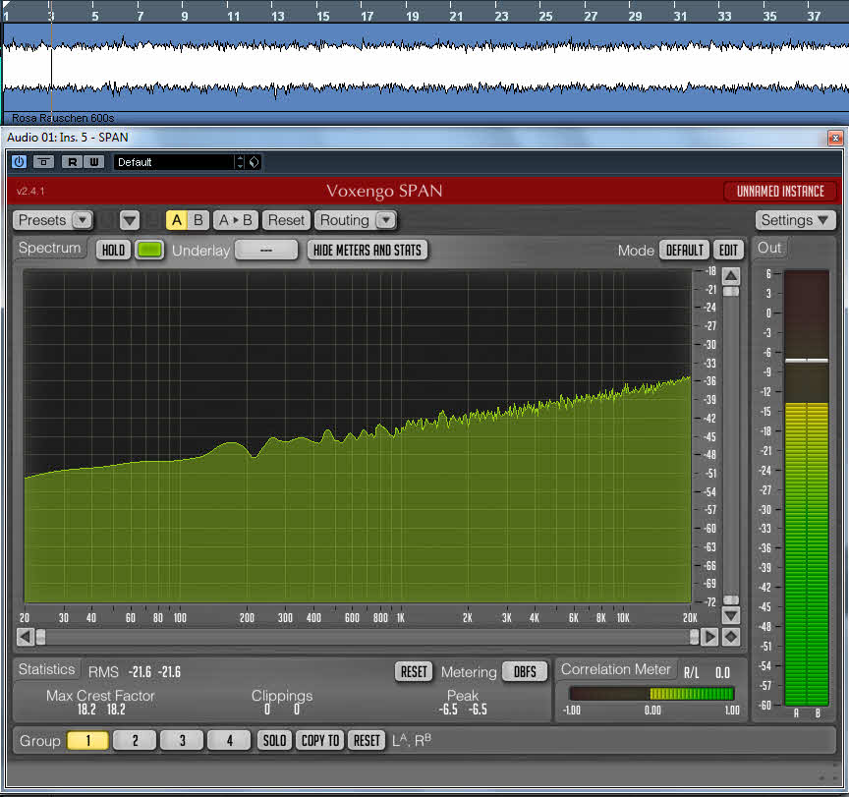
Task: Click the vertical range slider top handle
Action: (731, 292)
